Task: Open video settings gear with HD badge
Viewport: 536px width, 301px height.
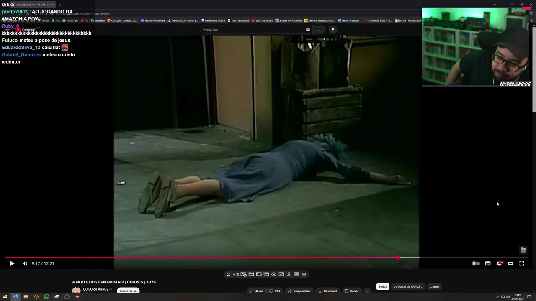Action: 499,263
